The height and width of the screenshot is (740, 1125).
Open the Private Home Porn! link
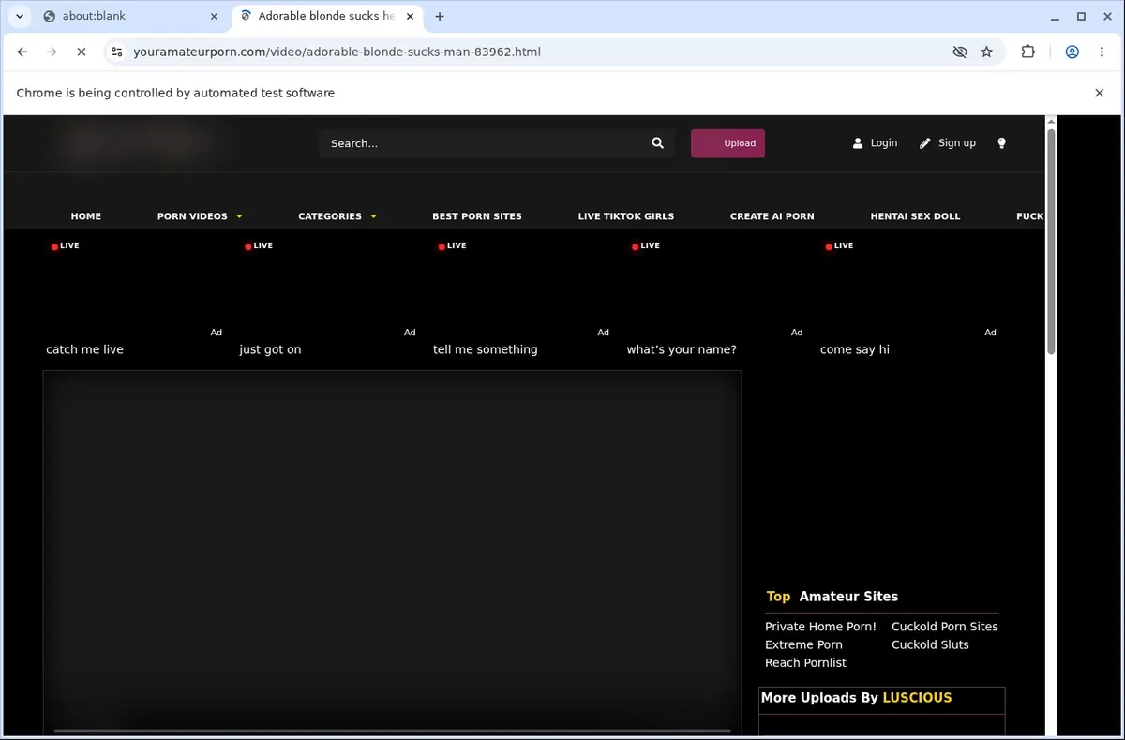[820, 627]
